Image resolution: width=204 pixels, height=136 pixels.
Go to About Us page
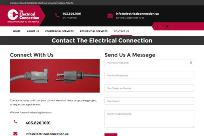(33, 31)
